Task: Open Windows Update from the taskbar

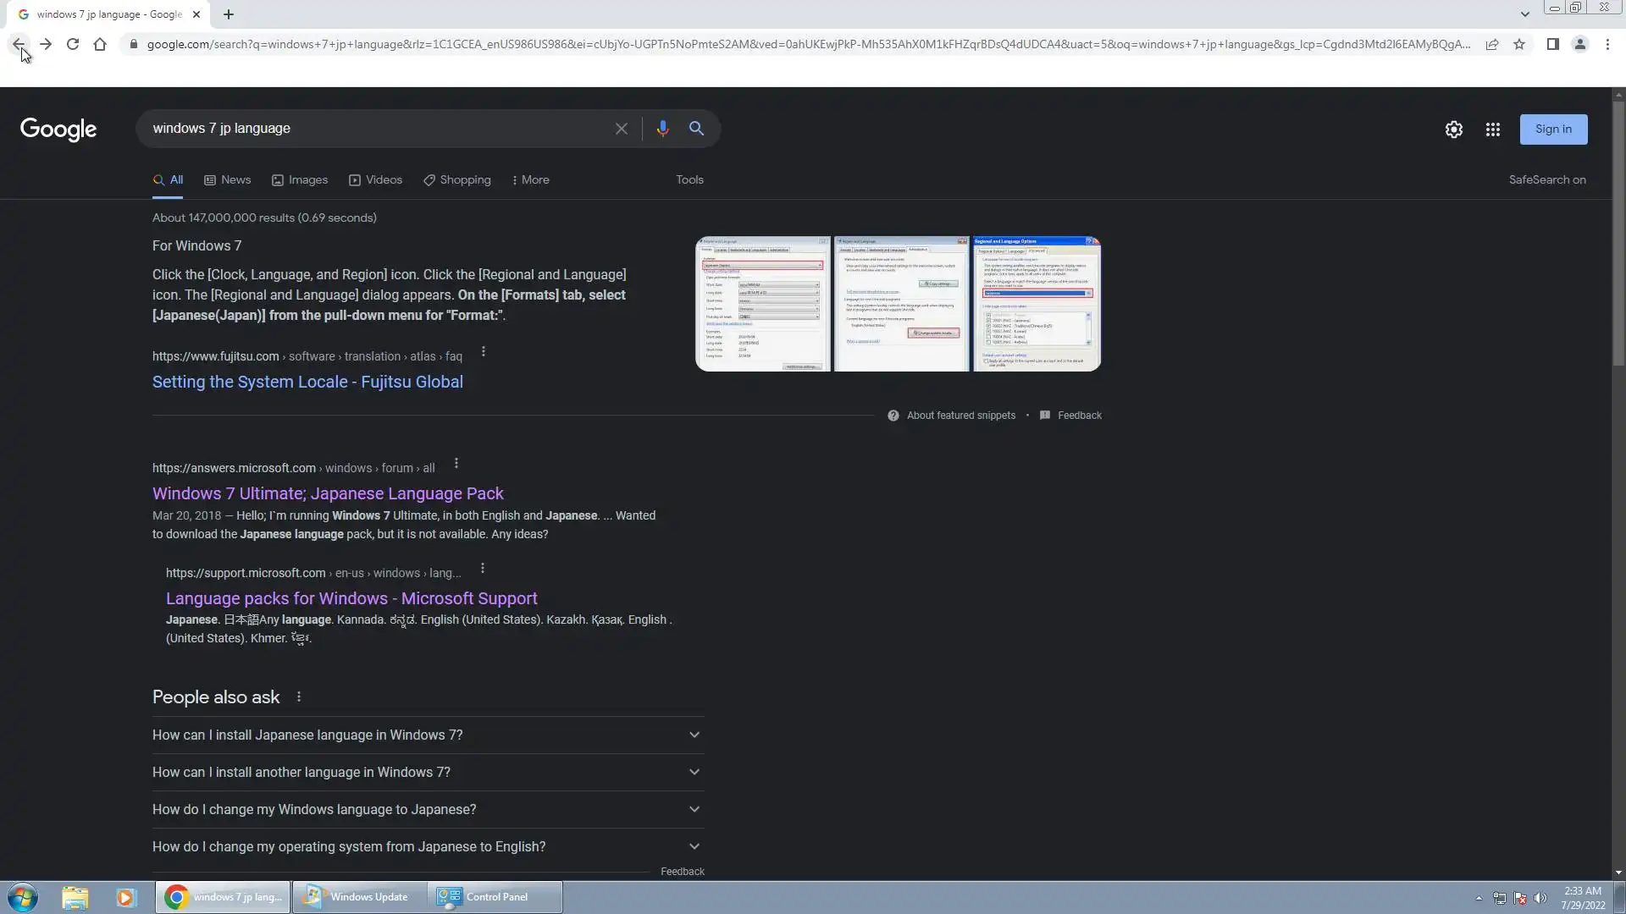Action: point(359,897)
